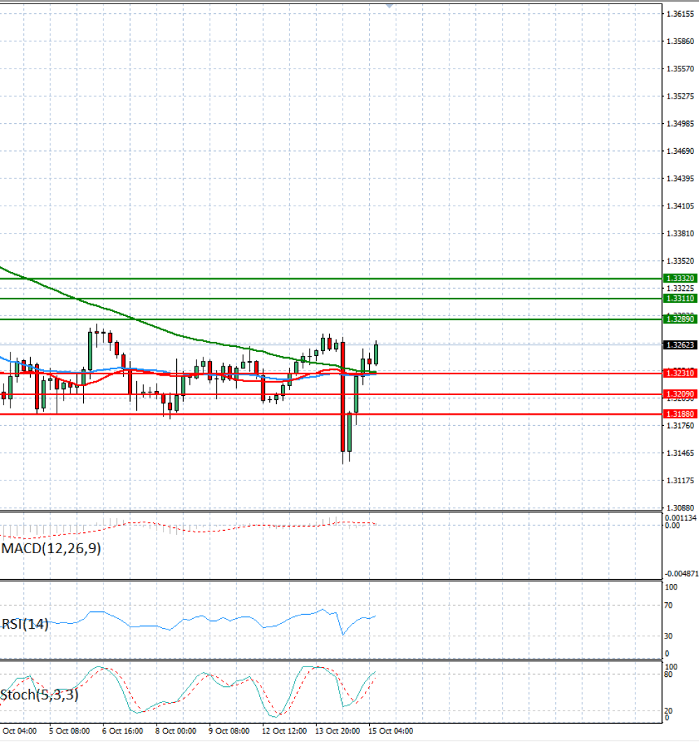Screen dimensions: 699x742
Task: Click the RSI(14) indicator label
Action: [x=24, y=625]
